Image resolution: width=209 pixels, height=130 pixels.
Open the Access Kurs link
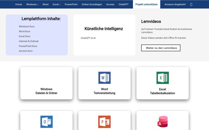(x=26, y=51)
